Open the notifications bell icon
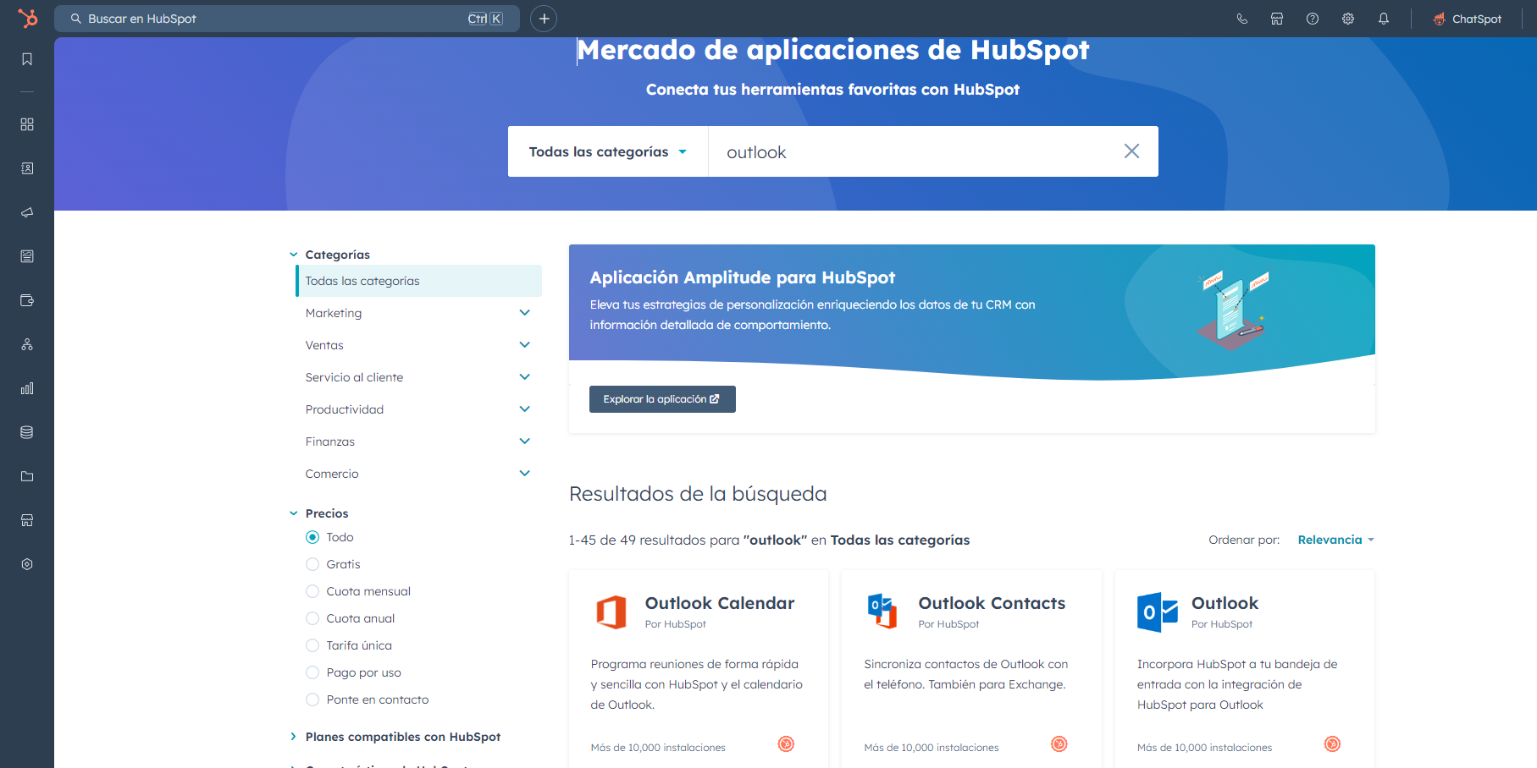1537x768 pixels. click(x=1384, y=19)
